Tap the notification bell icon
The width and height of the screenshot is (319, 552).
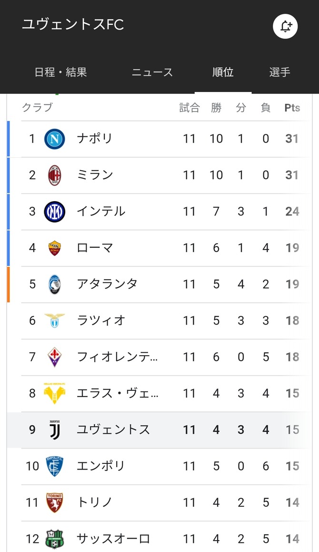[x=285, y=26]
